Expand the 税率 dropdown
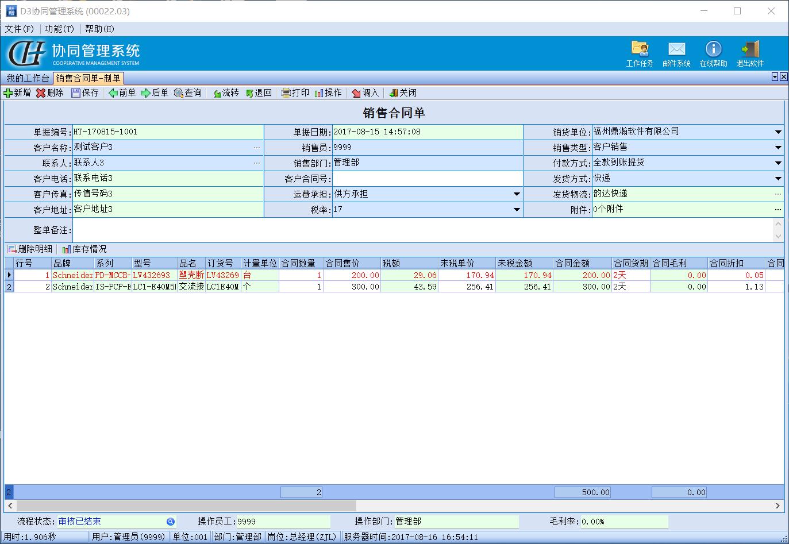 pos(517,210)
